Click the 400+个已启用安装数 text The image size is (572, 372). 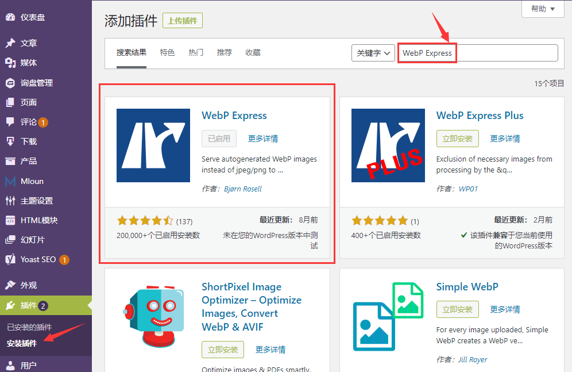(x=386, y=236)
